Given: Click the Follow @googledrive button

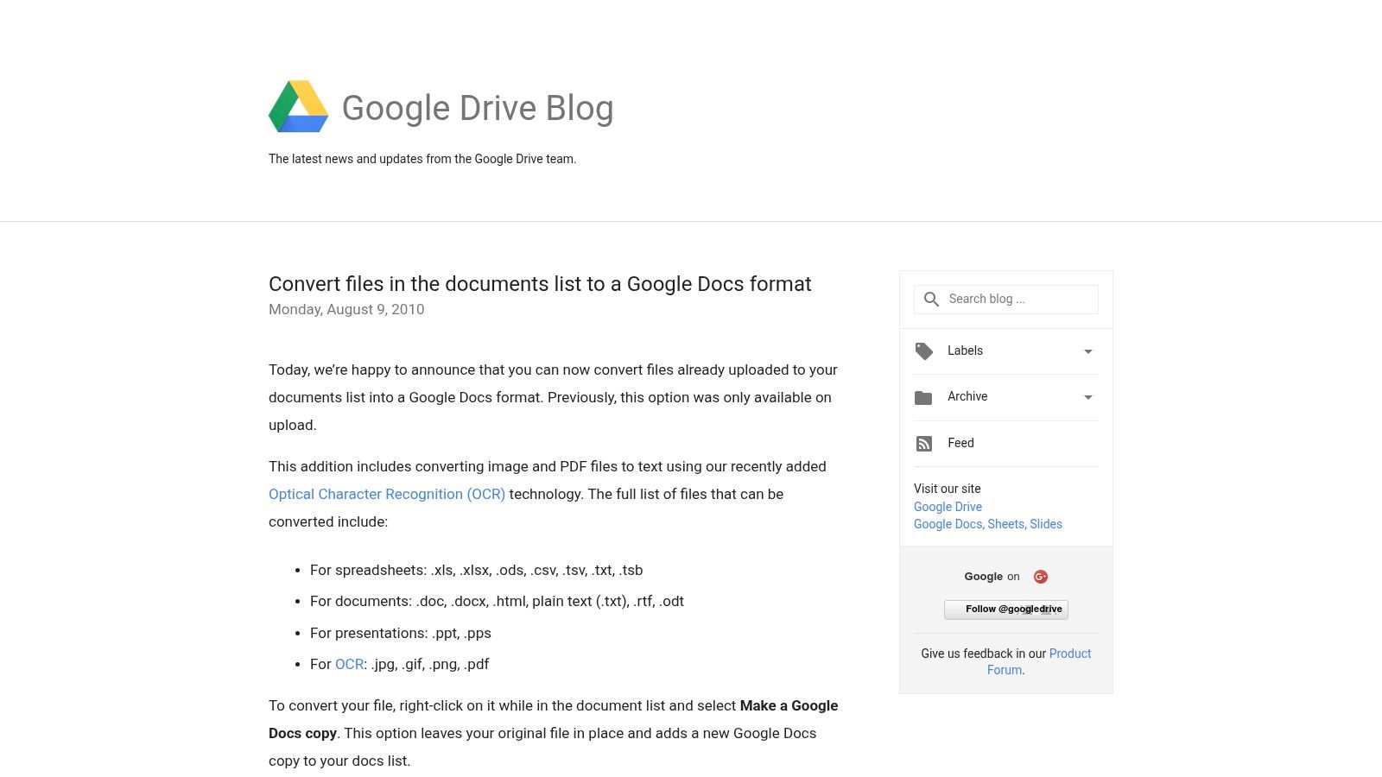Looking at the screenshot, I should click(1005, 610).
